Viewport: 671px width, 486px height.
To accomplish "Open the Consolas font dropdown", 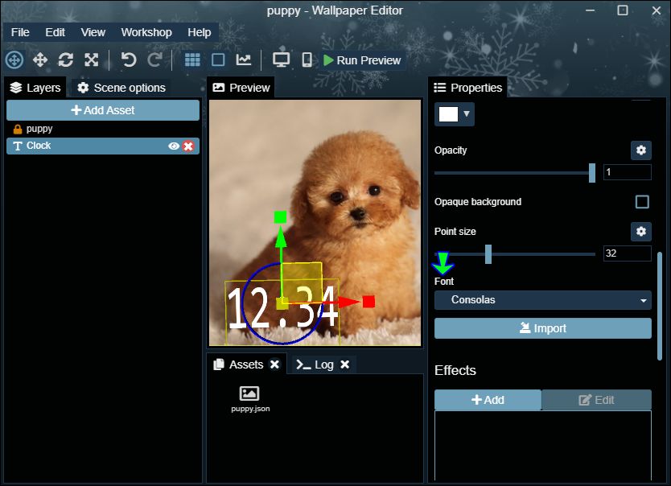I will (x=542, y=300).
